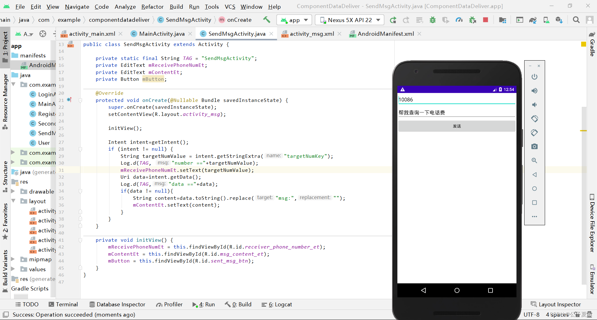
Task: Open Search Everywhere magnifier
Action: (576, 20)
